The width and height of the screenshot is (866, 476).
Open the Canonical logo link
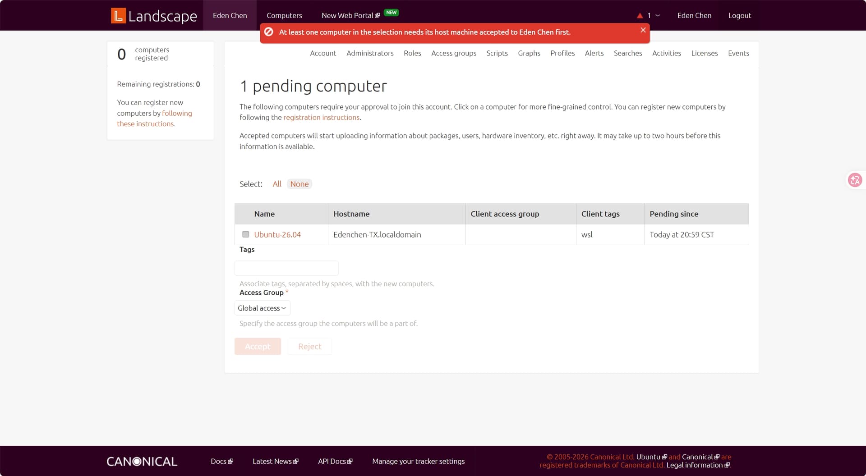click(142, 461)
